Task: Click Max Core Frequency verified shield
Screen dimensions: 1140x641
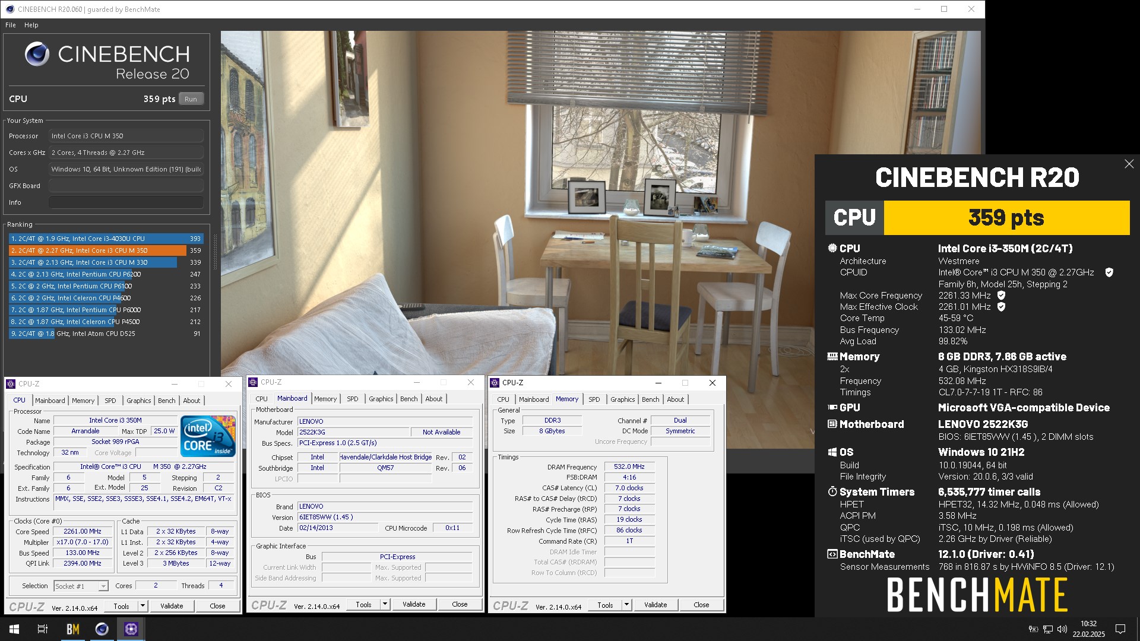Action: [x=1001, y=296]
